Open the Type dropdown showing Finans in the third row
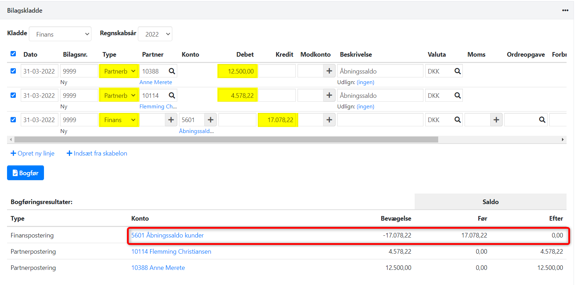Viewport: 575px width, 285px height. 119,120
